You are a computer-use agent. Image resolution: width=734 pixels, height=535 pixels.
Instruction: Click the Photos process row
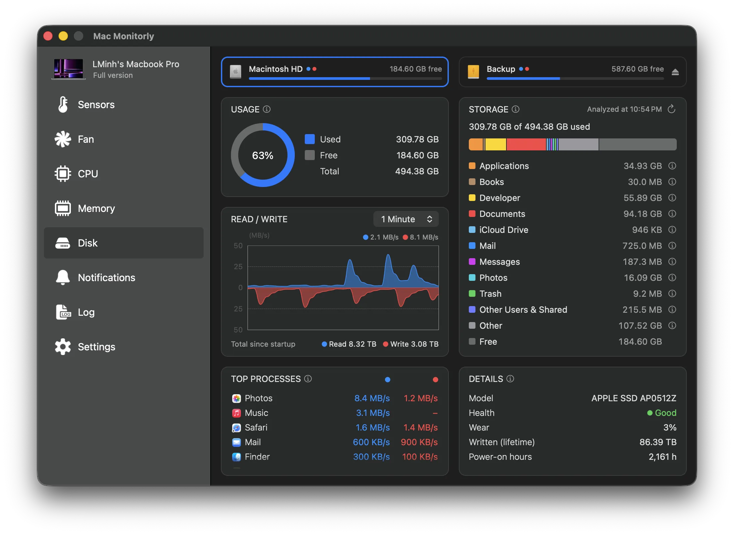[x=335, y=398]
